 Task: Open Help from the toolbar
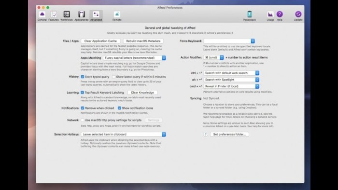tap(280, 16)
